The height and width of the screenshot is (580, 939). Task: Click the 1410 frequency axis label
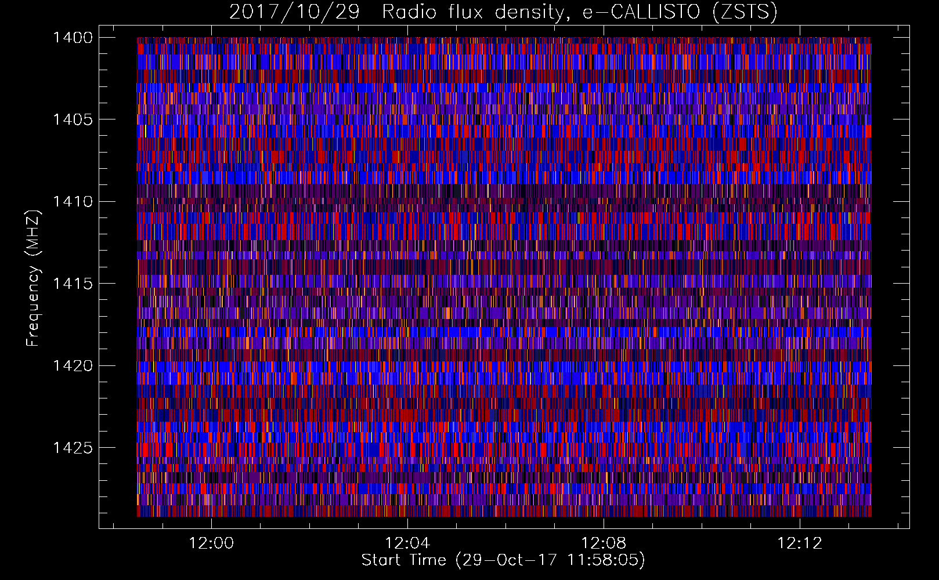73,201
